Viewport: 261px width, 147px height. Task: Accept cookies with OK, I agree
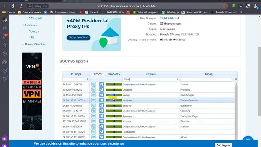223,145
